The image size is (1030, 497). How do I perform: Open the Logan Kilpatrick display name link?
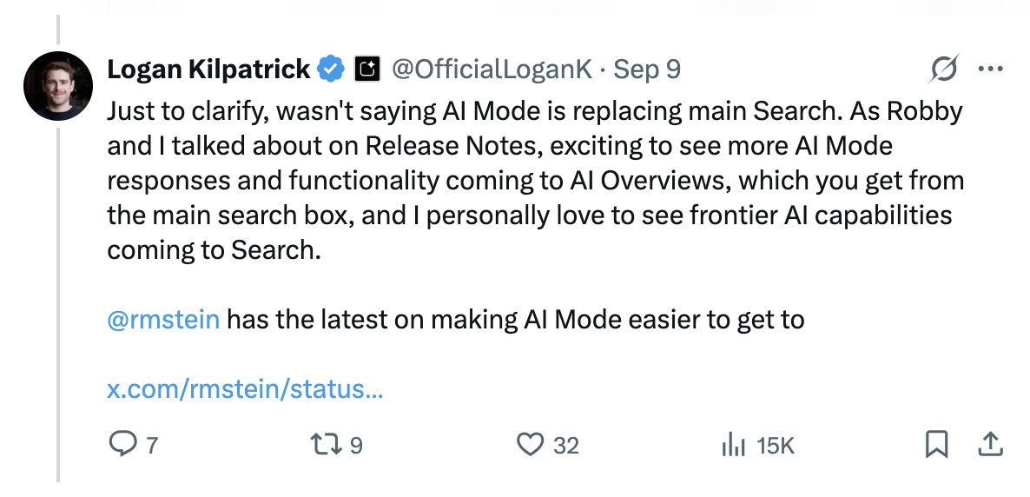(x=208, y=70)
